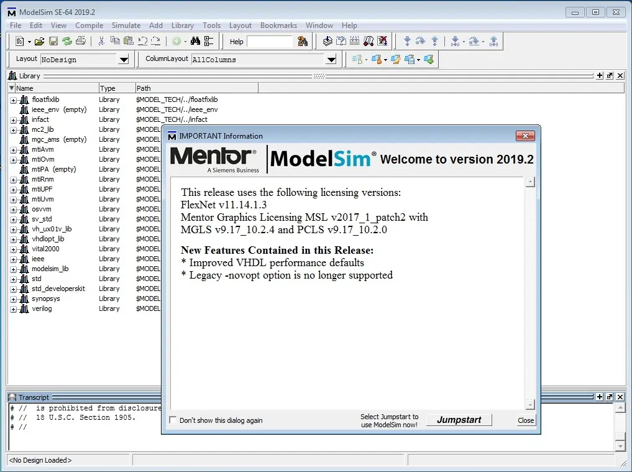Click the save bookmarks disk icon
Screen dimensions: 632x472
(410, 60)
